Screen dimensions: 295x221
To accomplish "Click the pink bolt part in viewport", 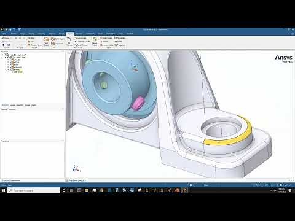I will click(x=138, y=103).
